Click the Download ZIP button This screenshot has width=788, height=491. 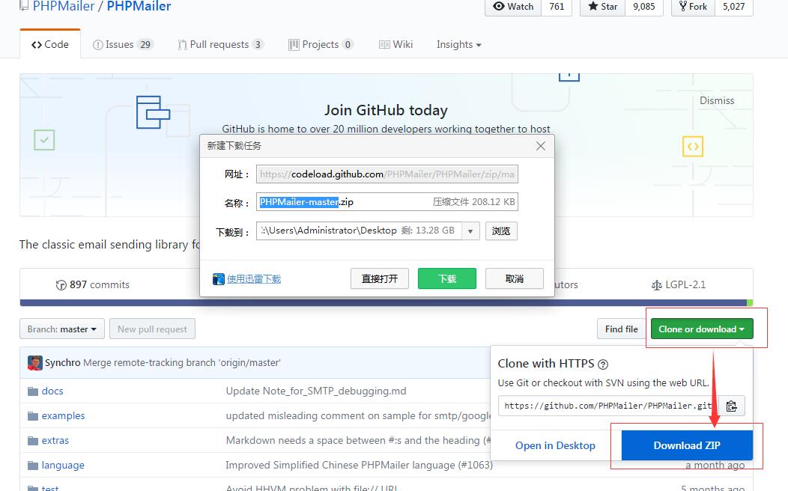[x=687, y=445]
